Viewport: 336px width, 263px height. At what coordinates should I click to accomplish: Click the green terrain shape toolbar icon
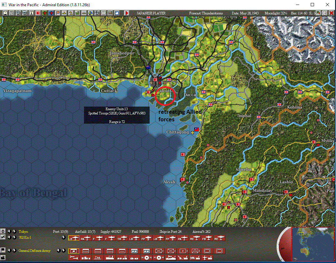77,13
